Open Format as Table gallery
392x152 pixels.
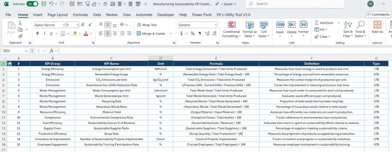click(250, 30)
